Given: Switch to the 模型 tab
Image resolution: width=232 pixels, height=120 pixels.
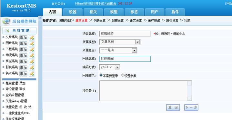Looking at the screenshot, I should (114, 12).
